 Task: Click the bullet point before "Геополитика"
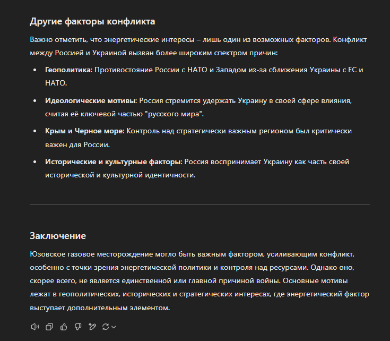coord(34,70)
